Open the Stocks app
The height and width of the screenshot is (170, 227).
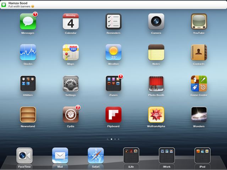tap(28, 52)
